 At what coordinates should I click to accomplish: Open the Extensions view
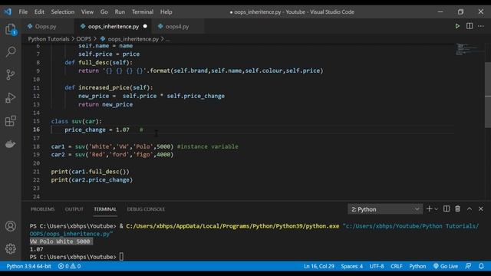pos(11,121)
